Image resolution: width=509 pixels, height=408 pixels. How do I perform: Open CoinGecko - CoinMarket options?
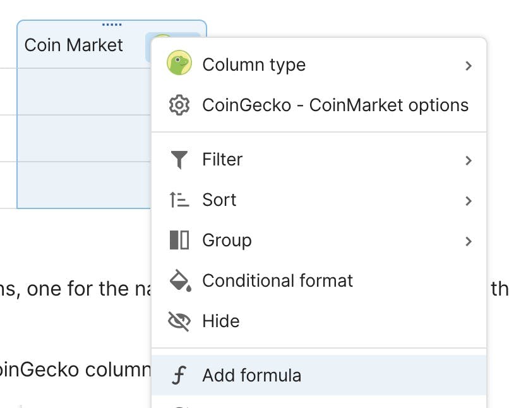click(x=319, y=105)
